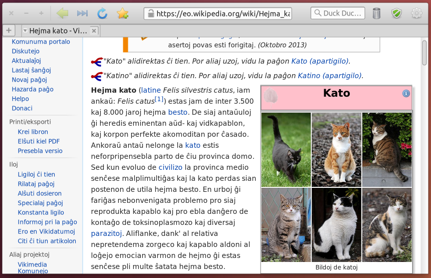Click the zoom out minus icon
The image size is (431, 278).
[26, 13]
